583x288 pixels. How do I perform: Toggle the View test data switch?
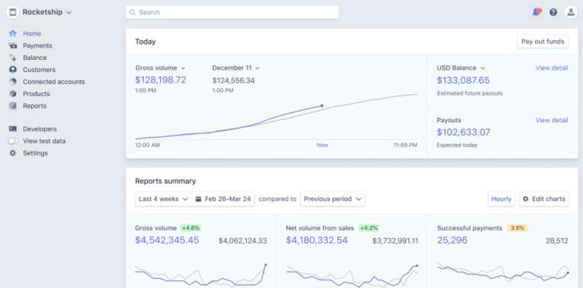pos(13,141)
